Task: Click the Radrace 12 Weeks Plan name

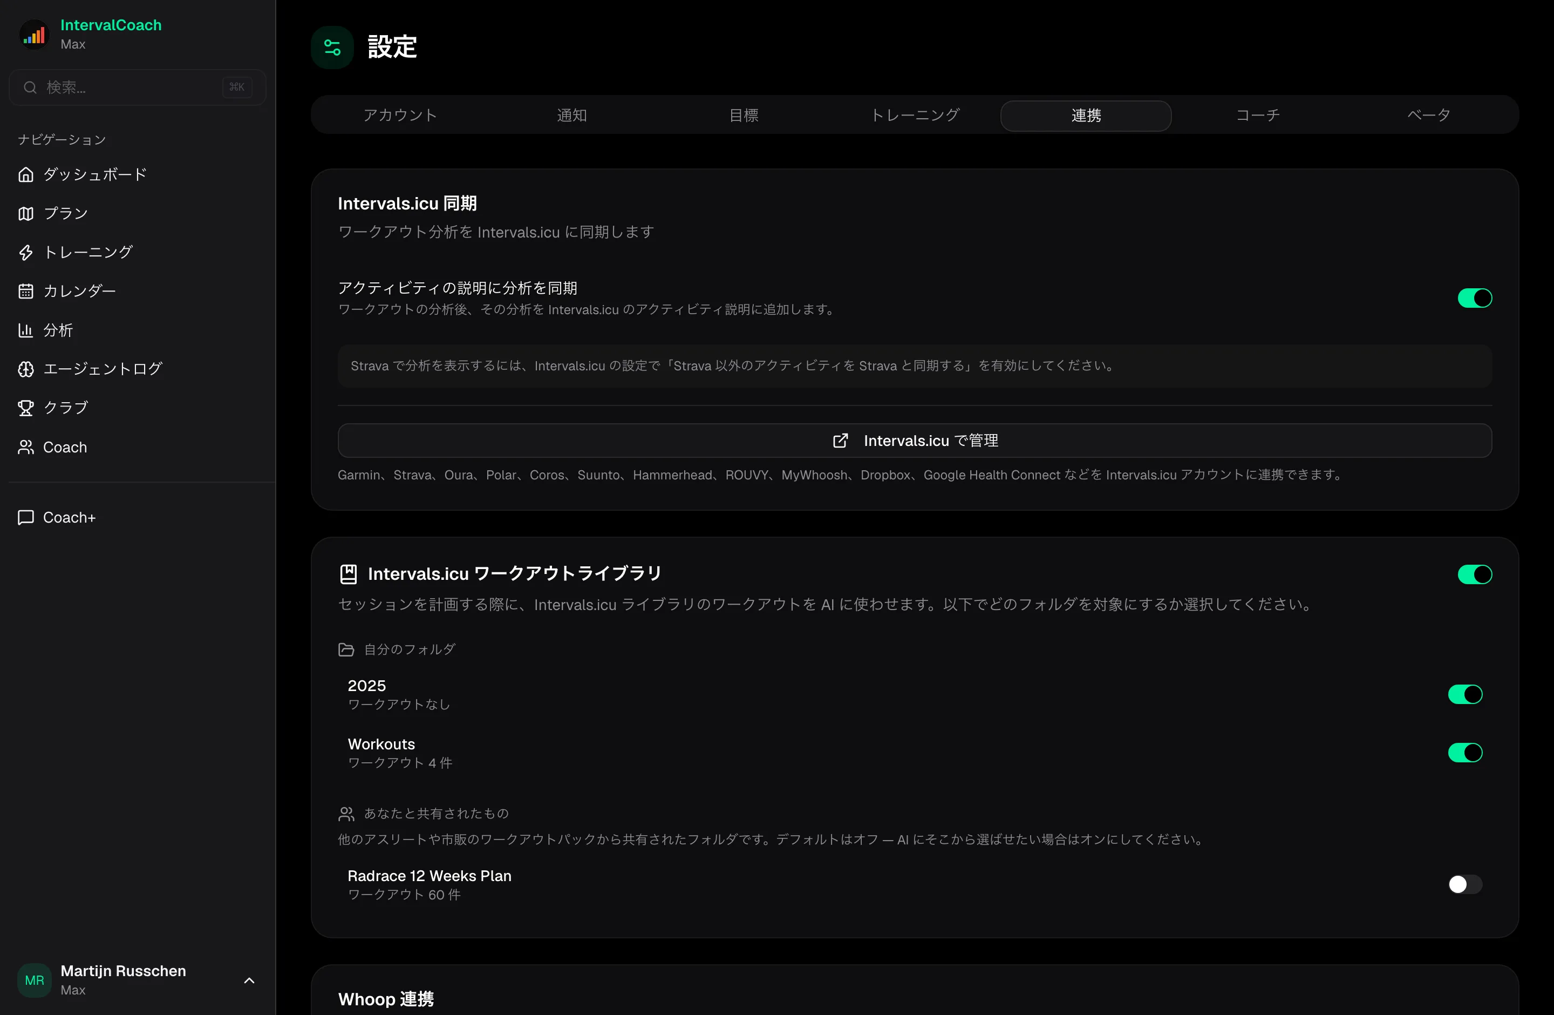Action: [x=430, y=876]
